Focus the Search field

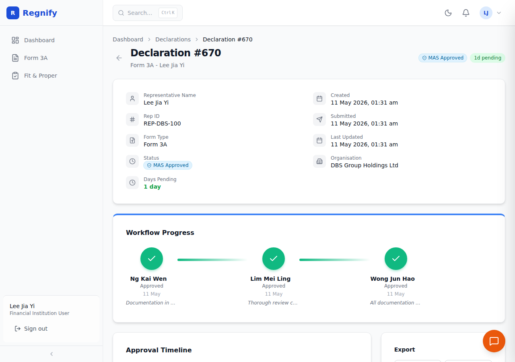coord(148,13)
